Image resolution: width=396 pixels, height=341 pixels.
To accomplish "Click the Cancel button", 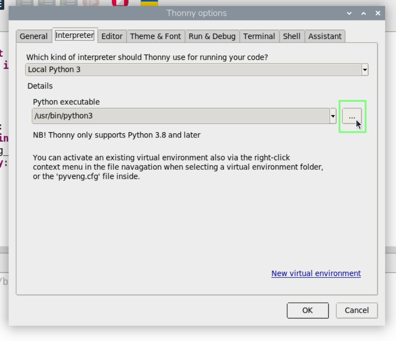I will 357,310.
